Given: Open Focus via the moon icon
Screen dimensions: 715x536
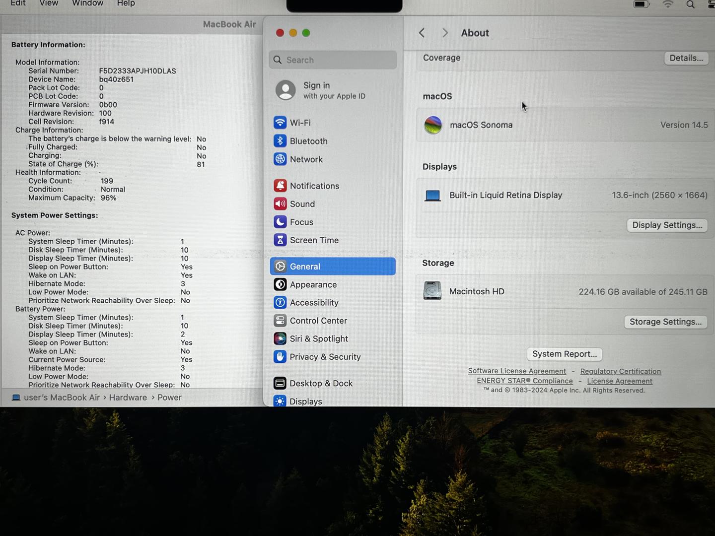Looking at the screenshot, I should 280,222.
